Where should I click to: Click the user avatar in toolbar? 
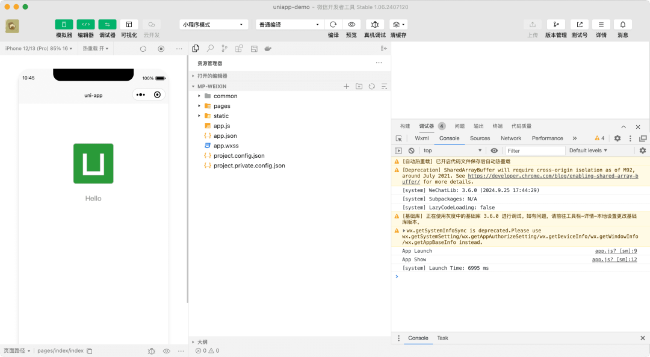12,26
